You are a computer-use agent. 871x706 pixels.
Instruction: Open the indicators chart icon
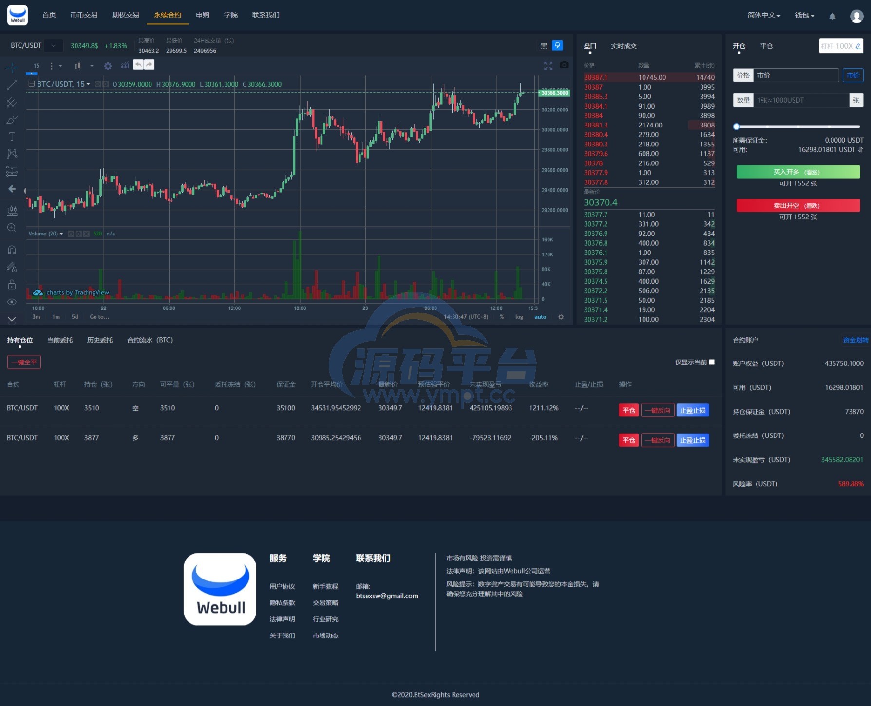[125, 65]
